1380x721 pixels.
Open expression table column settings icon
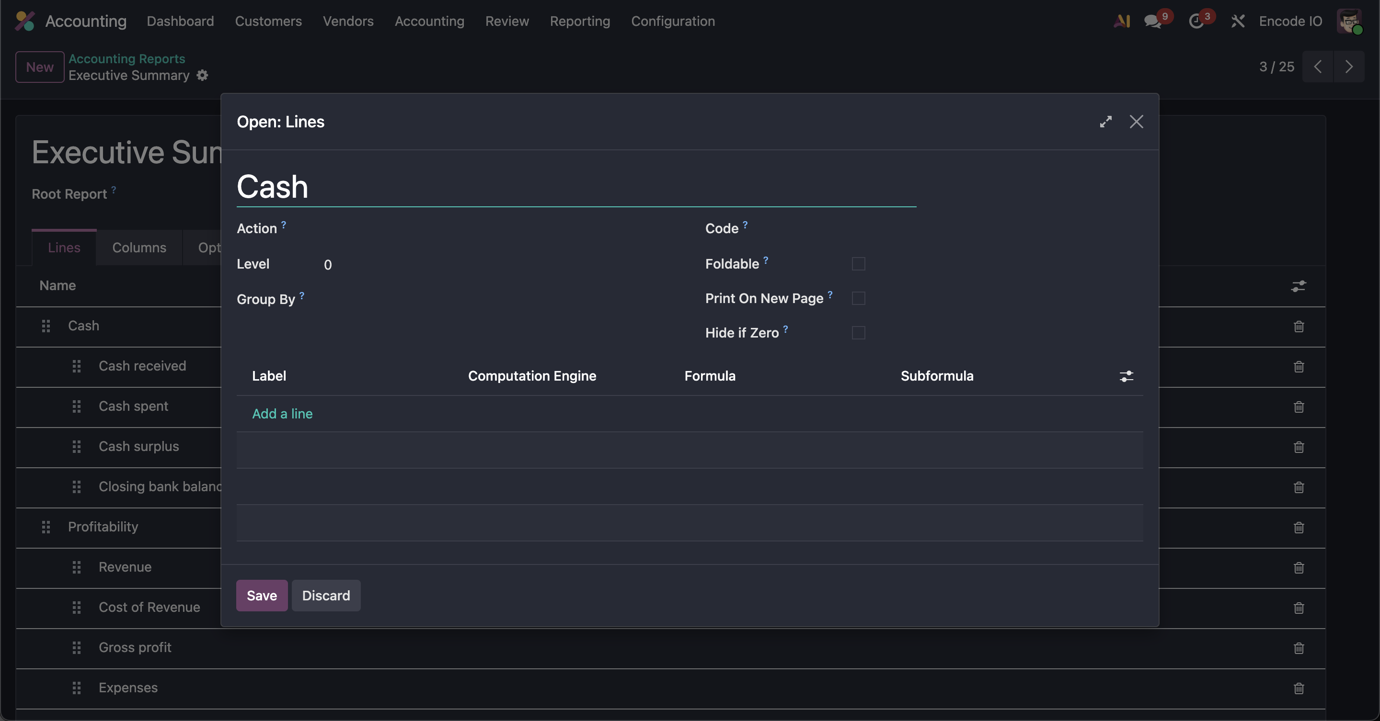(1126, 376)
